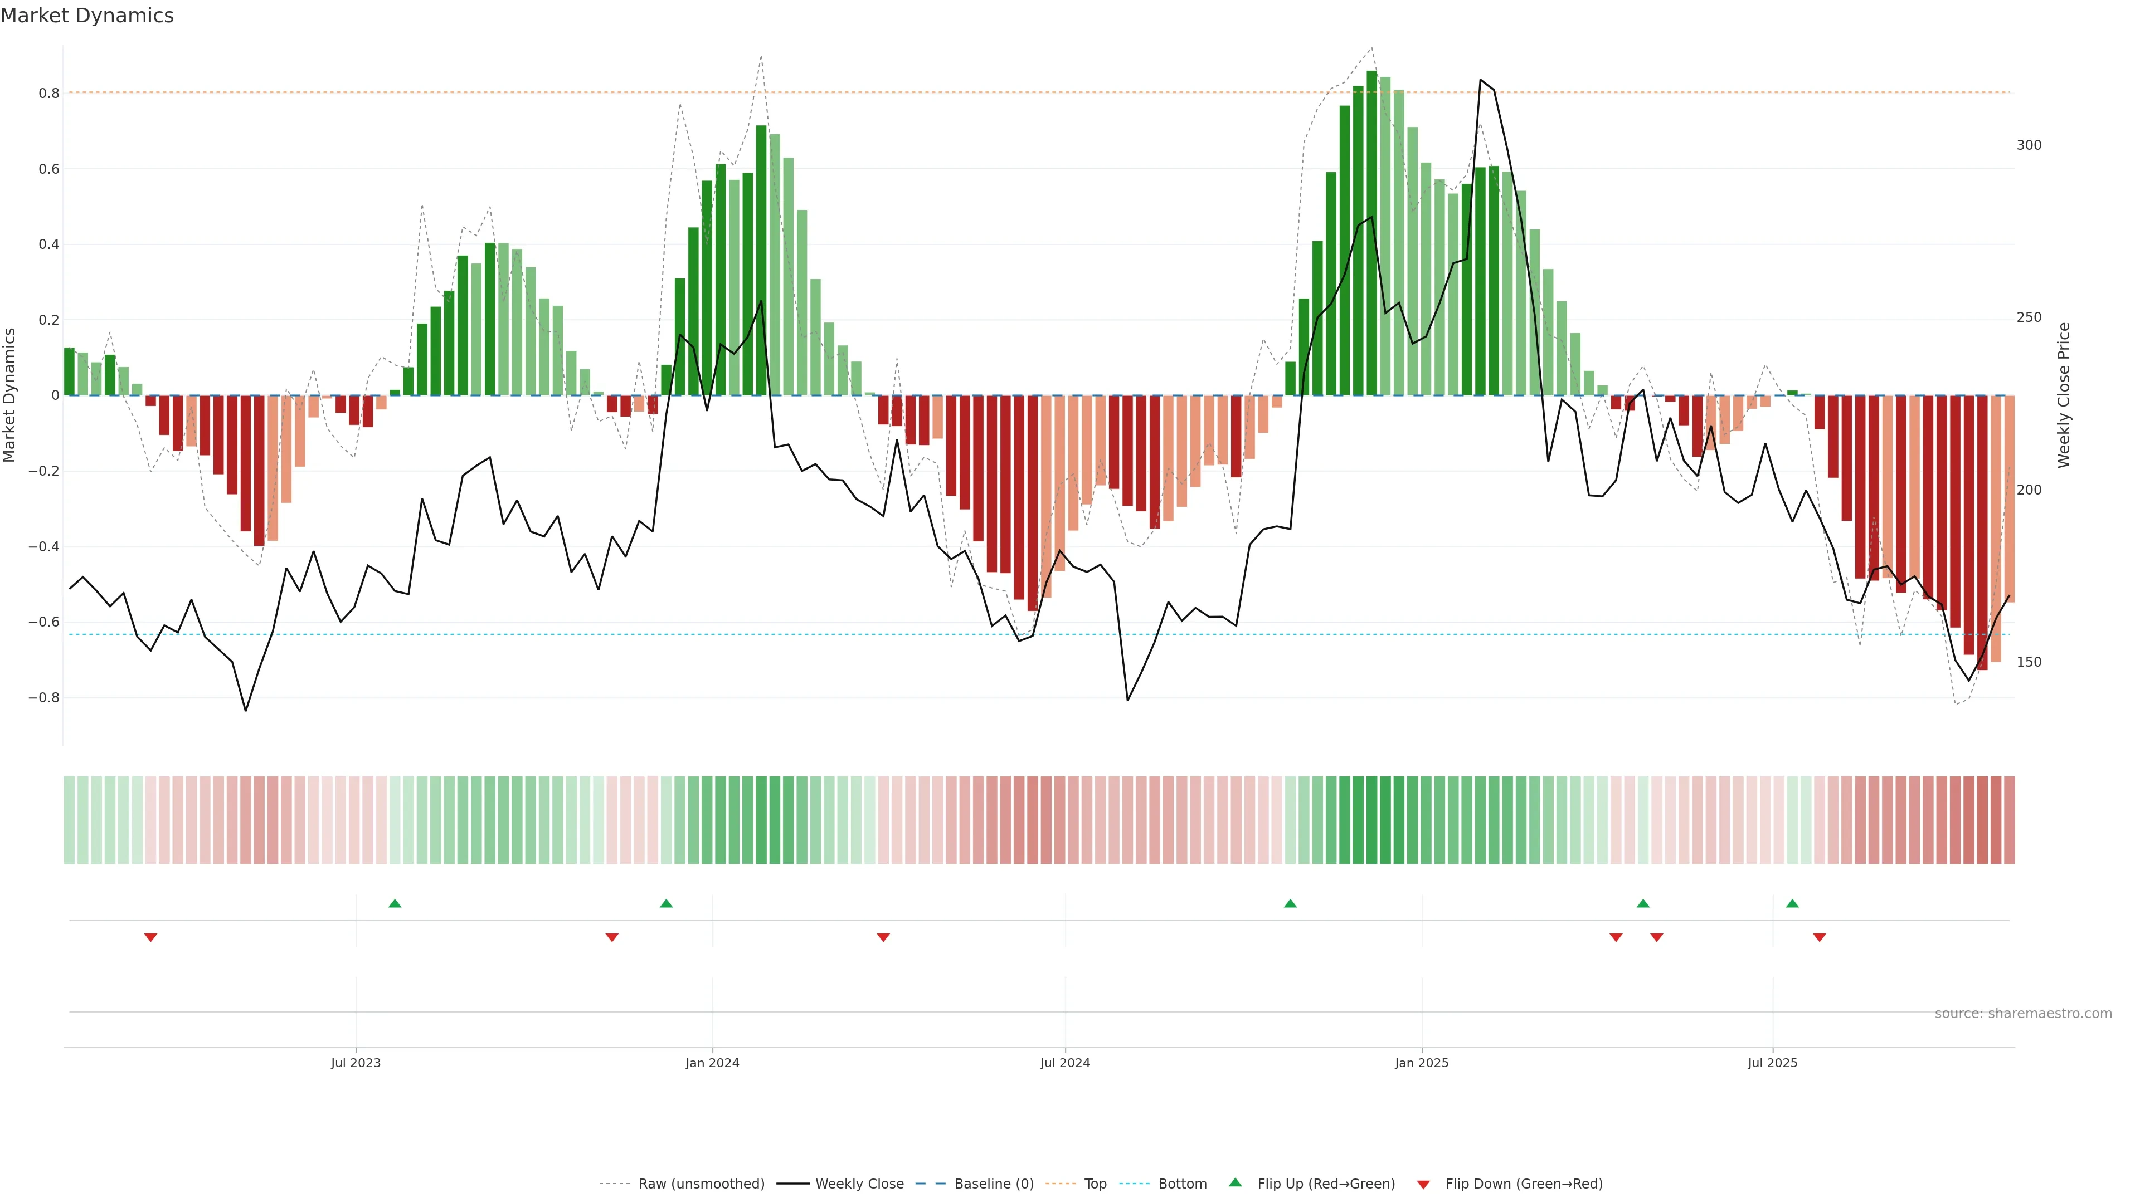Click the green flip-up triangle between Jul 2024 and Jan 2025
Image resolution: width=2140 pixels, height=1203 pixels.
click(x=1290, y=903)
